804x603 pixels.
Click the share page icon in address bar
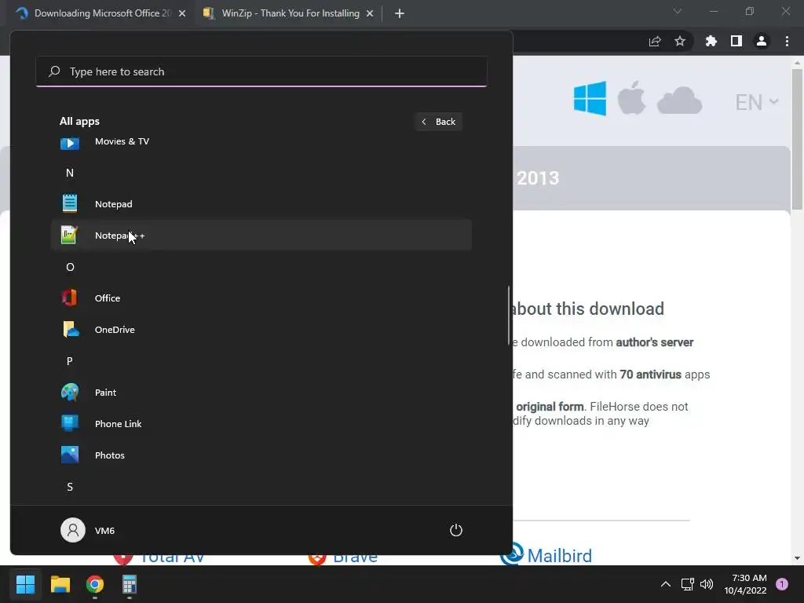[x=655, y=41]
